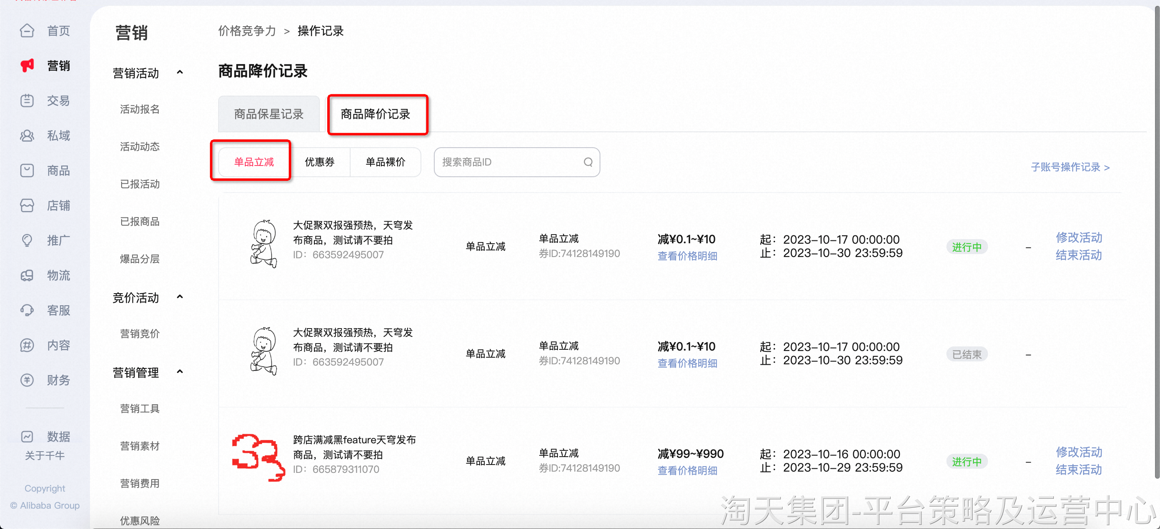Open 已报活动 in the sidebar
This screenshot has height=529, width=1160.
coord(140,184)
